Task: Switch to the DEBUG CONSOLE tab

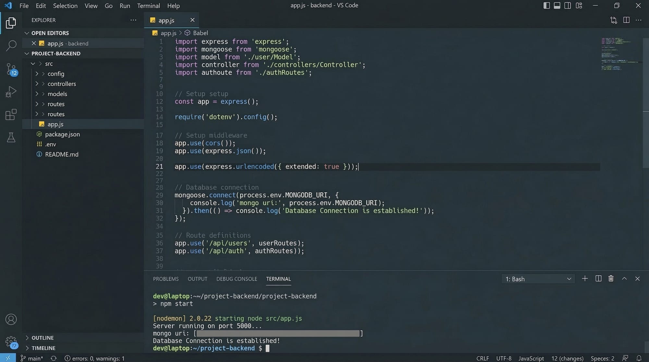Action: pos(237,279)
